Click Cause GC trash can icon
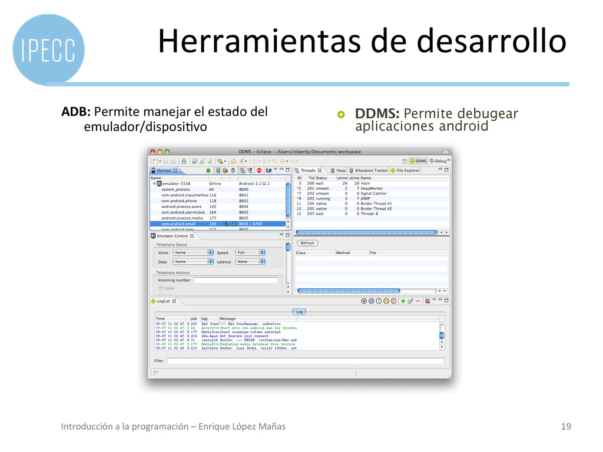The image size is (603, 452). [x=233, y=171]
